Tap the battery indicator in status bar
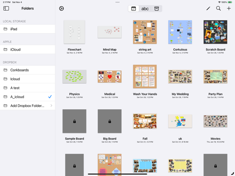The height and width of the screenshot is (176, 235). pos(230,2)
